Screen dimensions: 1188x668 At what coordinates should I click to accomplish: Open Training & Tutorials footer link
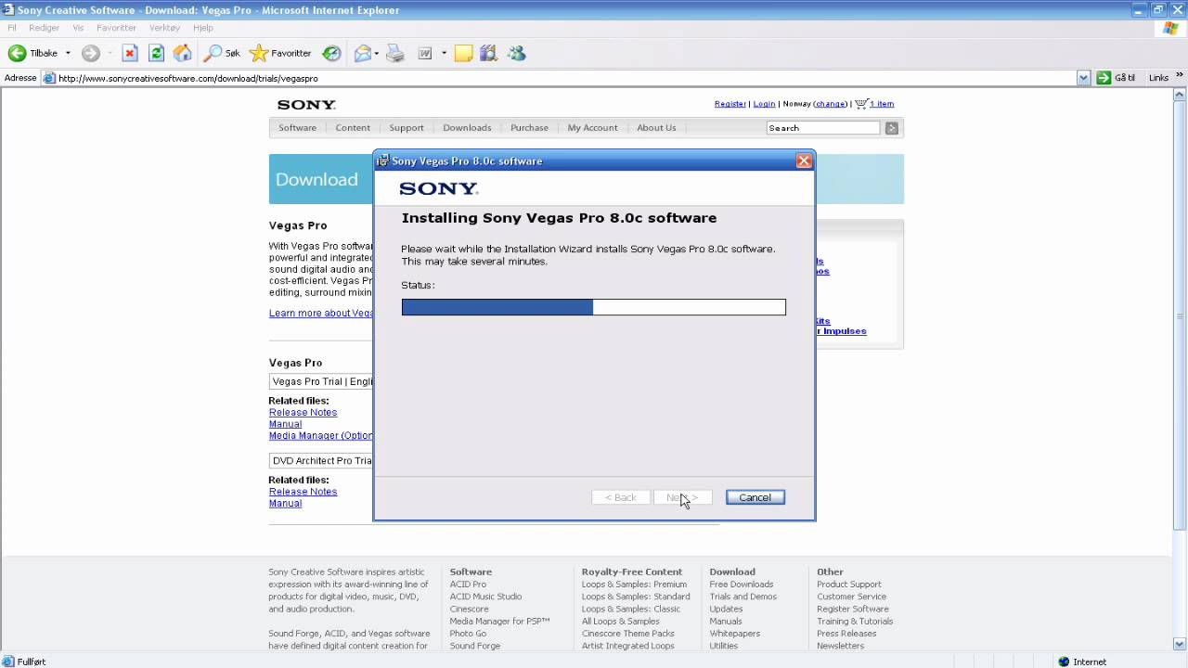pyautogui.click(x=855, y=622)
